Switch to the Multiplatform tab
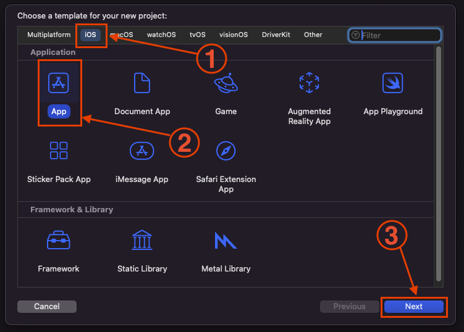The width and height of the screenshot is (464, 332). tap(49, 35)
